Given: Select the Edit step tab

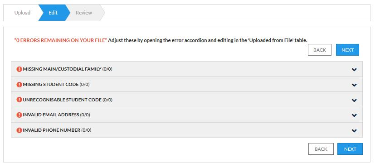Looking at the screenshot, I should coord(53,13).
